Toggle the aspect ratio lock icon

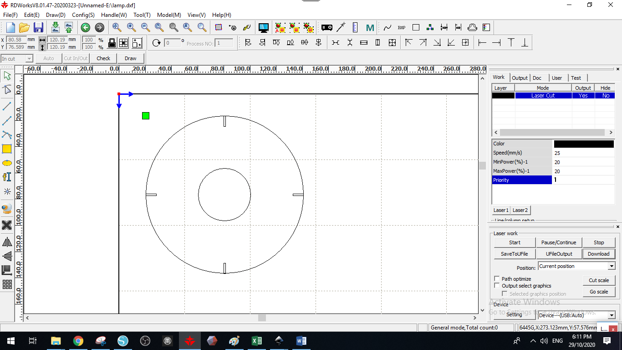tap(112, 43)
